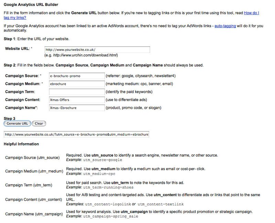The image size is (275, 223).
Task: Click the 'Campaign Term:' form label
Action: pyautogui.click(x=20, y=92)
